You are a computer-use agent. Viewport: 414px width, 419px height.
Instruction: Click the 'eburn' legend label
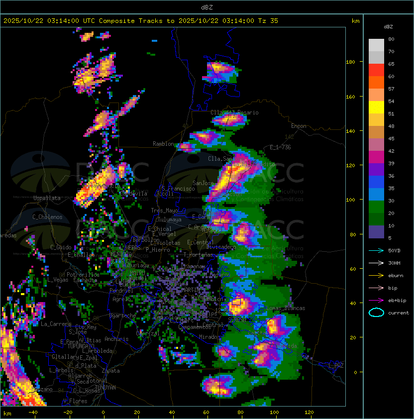click(x=396, y=276)
